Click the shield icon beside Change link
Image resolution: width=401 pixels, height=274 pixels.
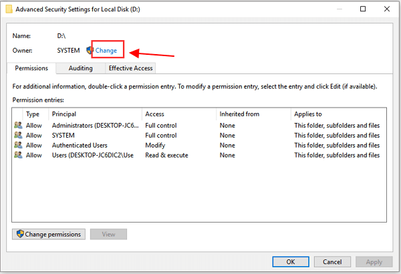tap(90, 51)
